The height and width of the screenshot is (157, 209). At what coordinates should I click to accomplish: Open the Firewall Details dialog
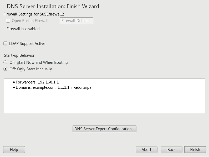[77, 21]
